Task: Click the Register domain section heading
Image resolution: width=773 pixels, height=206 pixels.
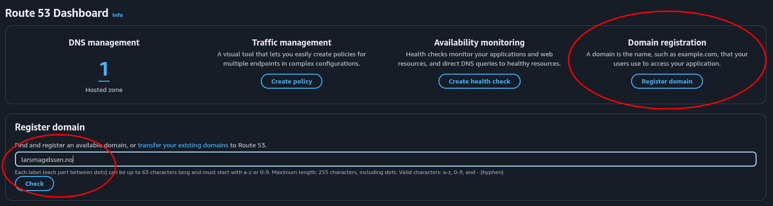Action: click(x=50, y=127)
